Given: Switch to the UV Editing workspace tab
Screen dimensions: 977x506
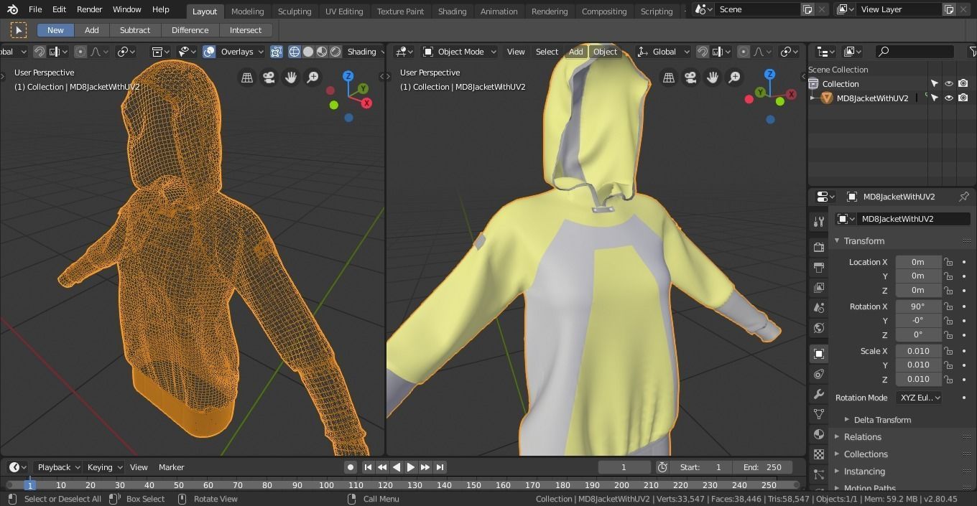Looking at the screenshot, I should [344, 11].
